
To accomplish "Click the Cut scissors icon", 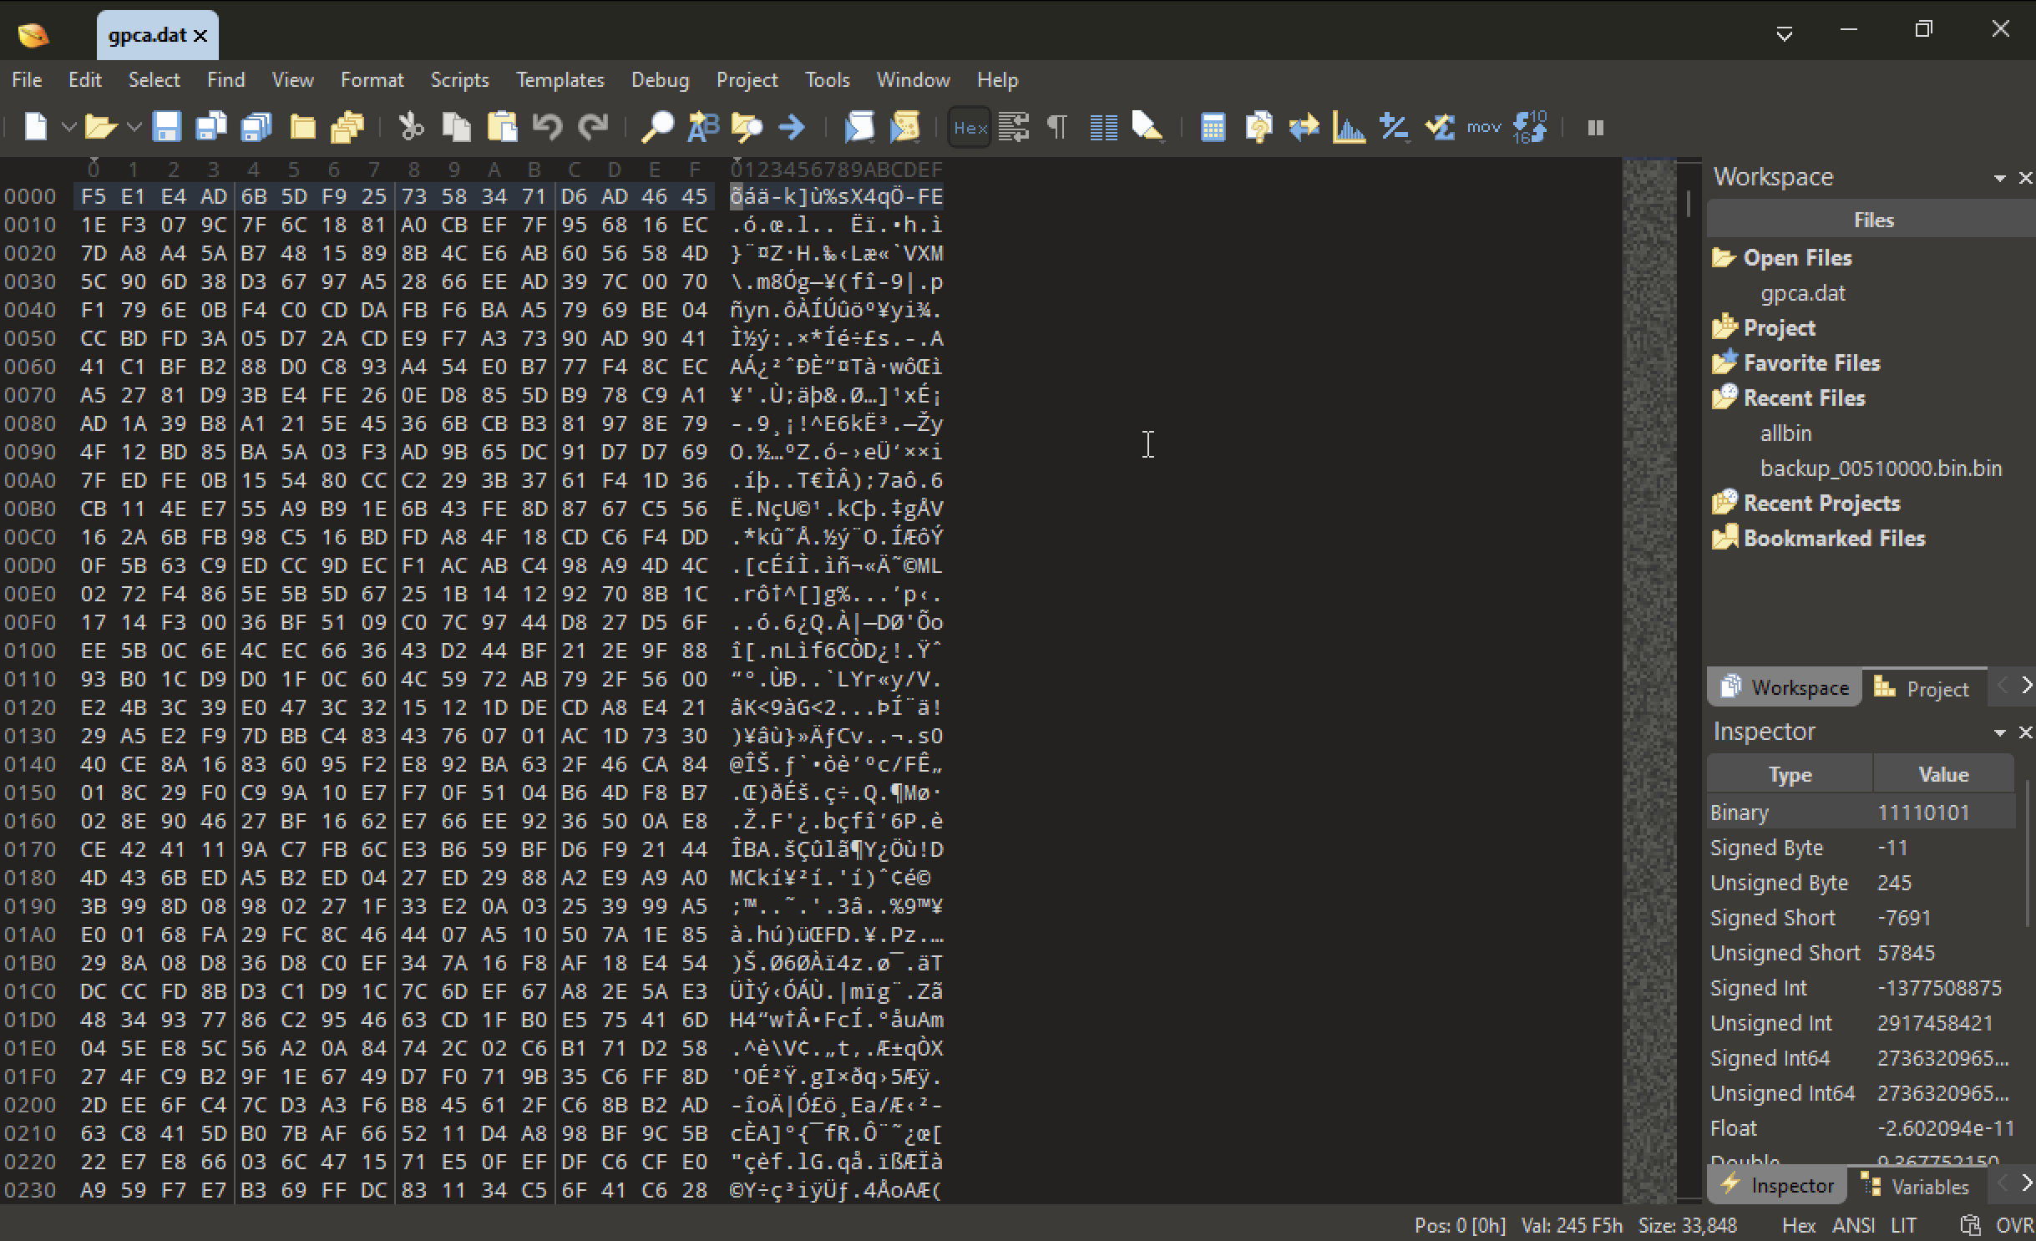I will click(x=410, y=128).
